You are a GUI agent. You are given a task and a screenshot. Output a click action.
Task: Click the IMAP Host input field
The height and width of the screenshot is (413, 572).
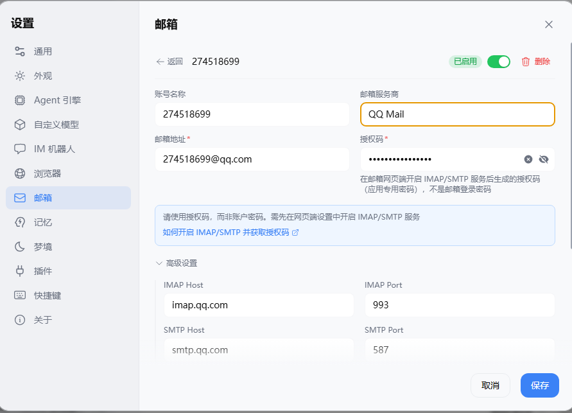click(259, 305)
